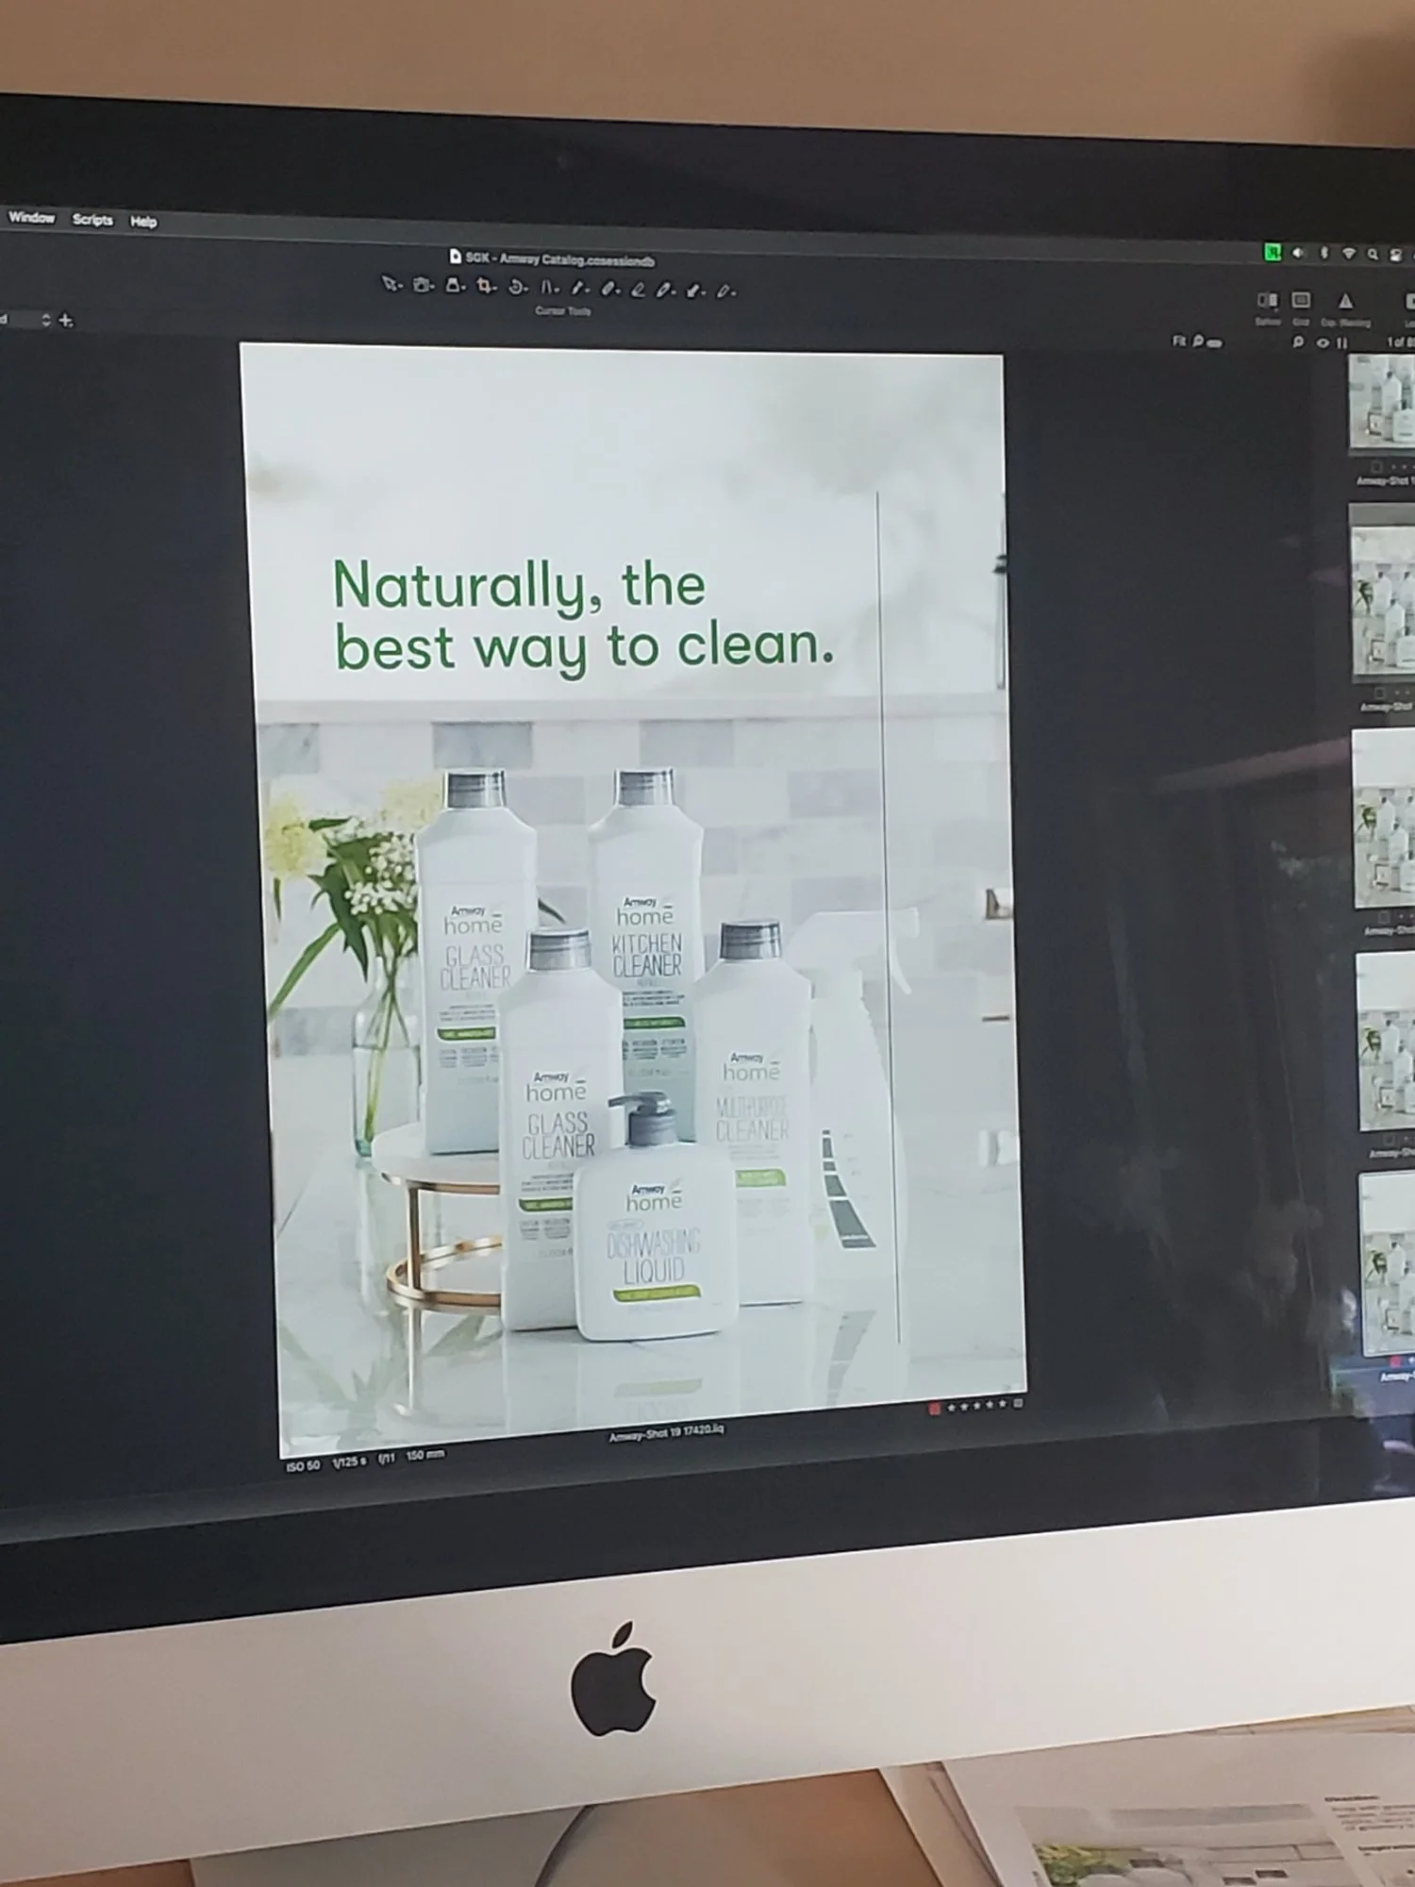Select the Rotate/Straighten cursor tool
Screen dimensions: 1415x1887
516,288
